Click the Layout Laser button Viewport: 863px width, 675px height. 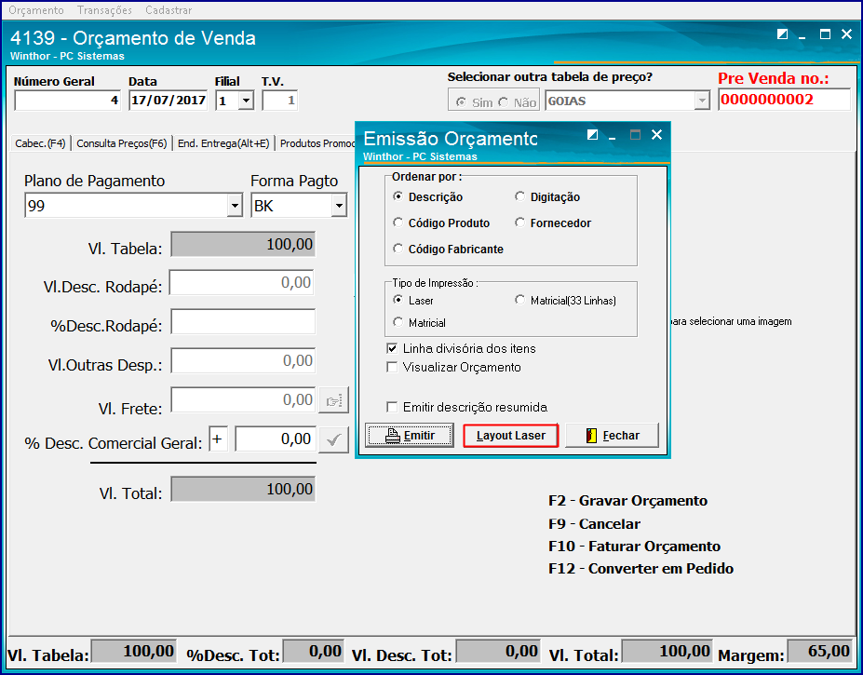click(x=511, y=436)
